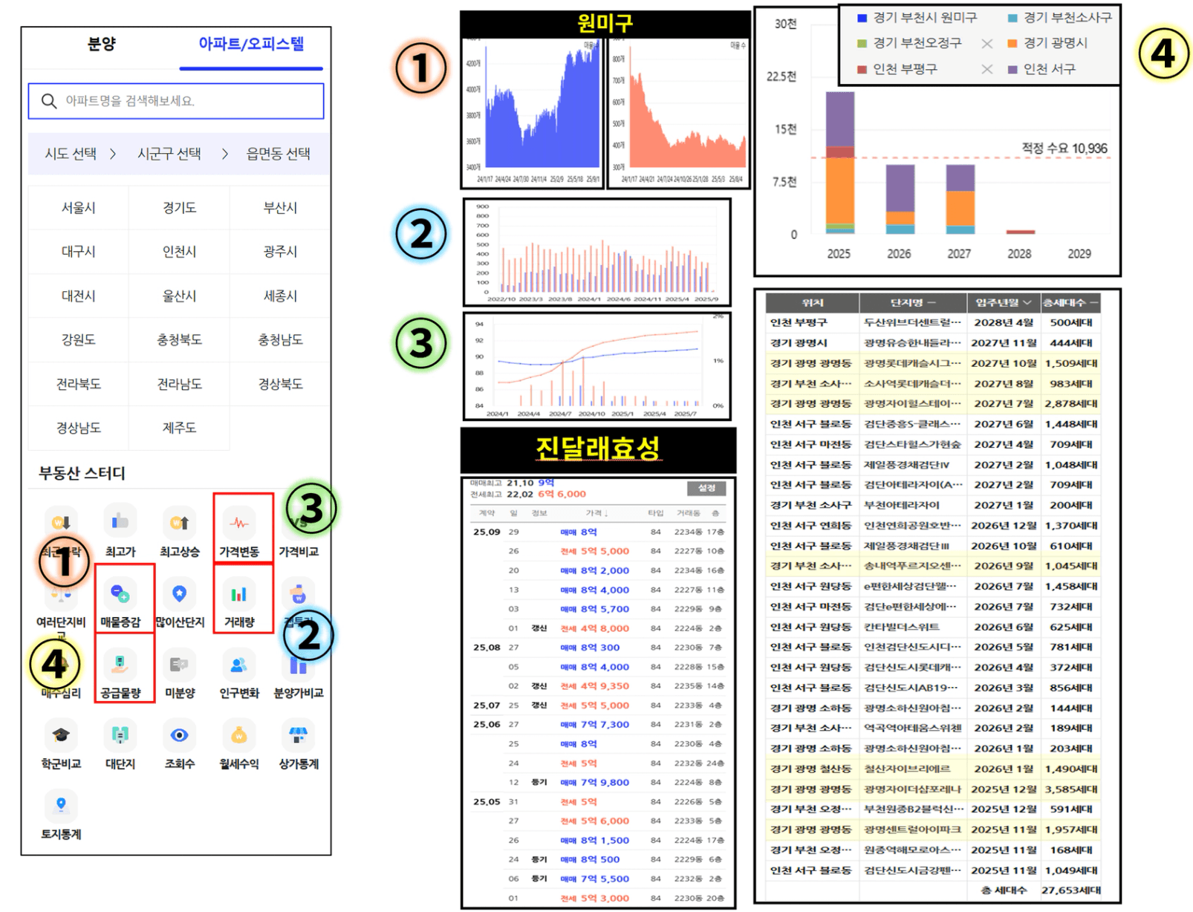The image size is (1193, 912).
Task: Sort the table by 총세대수 column
Action: tap(1070, 302)
